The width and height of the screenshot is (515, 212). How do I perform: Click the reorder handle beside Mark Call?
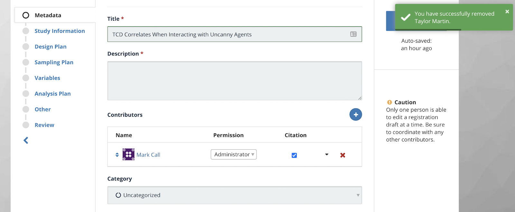click(117, 155)
